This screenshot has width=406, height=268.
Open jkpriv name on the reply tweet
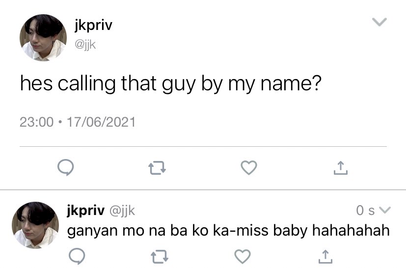click(x=86, y=210)
